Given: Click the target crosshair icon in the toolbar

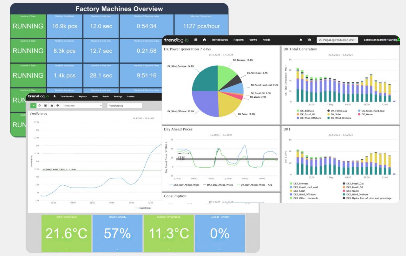Looking at the screenshot, I should coord(58,106).
